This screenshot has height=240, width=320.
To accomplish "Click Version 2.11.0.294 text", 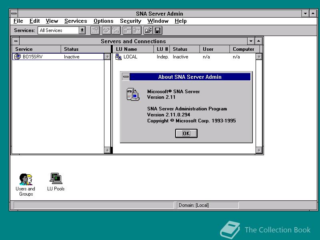I will 168,114.
